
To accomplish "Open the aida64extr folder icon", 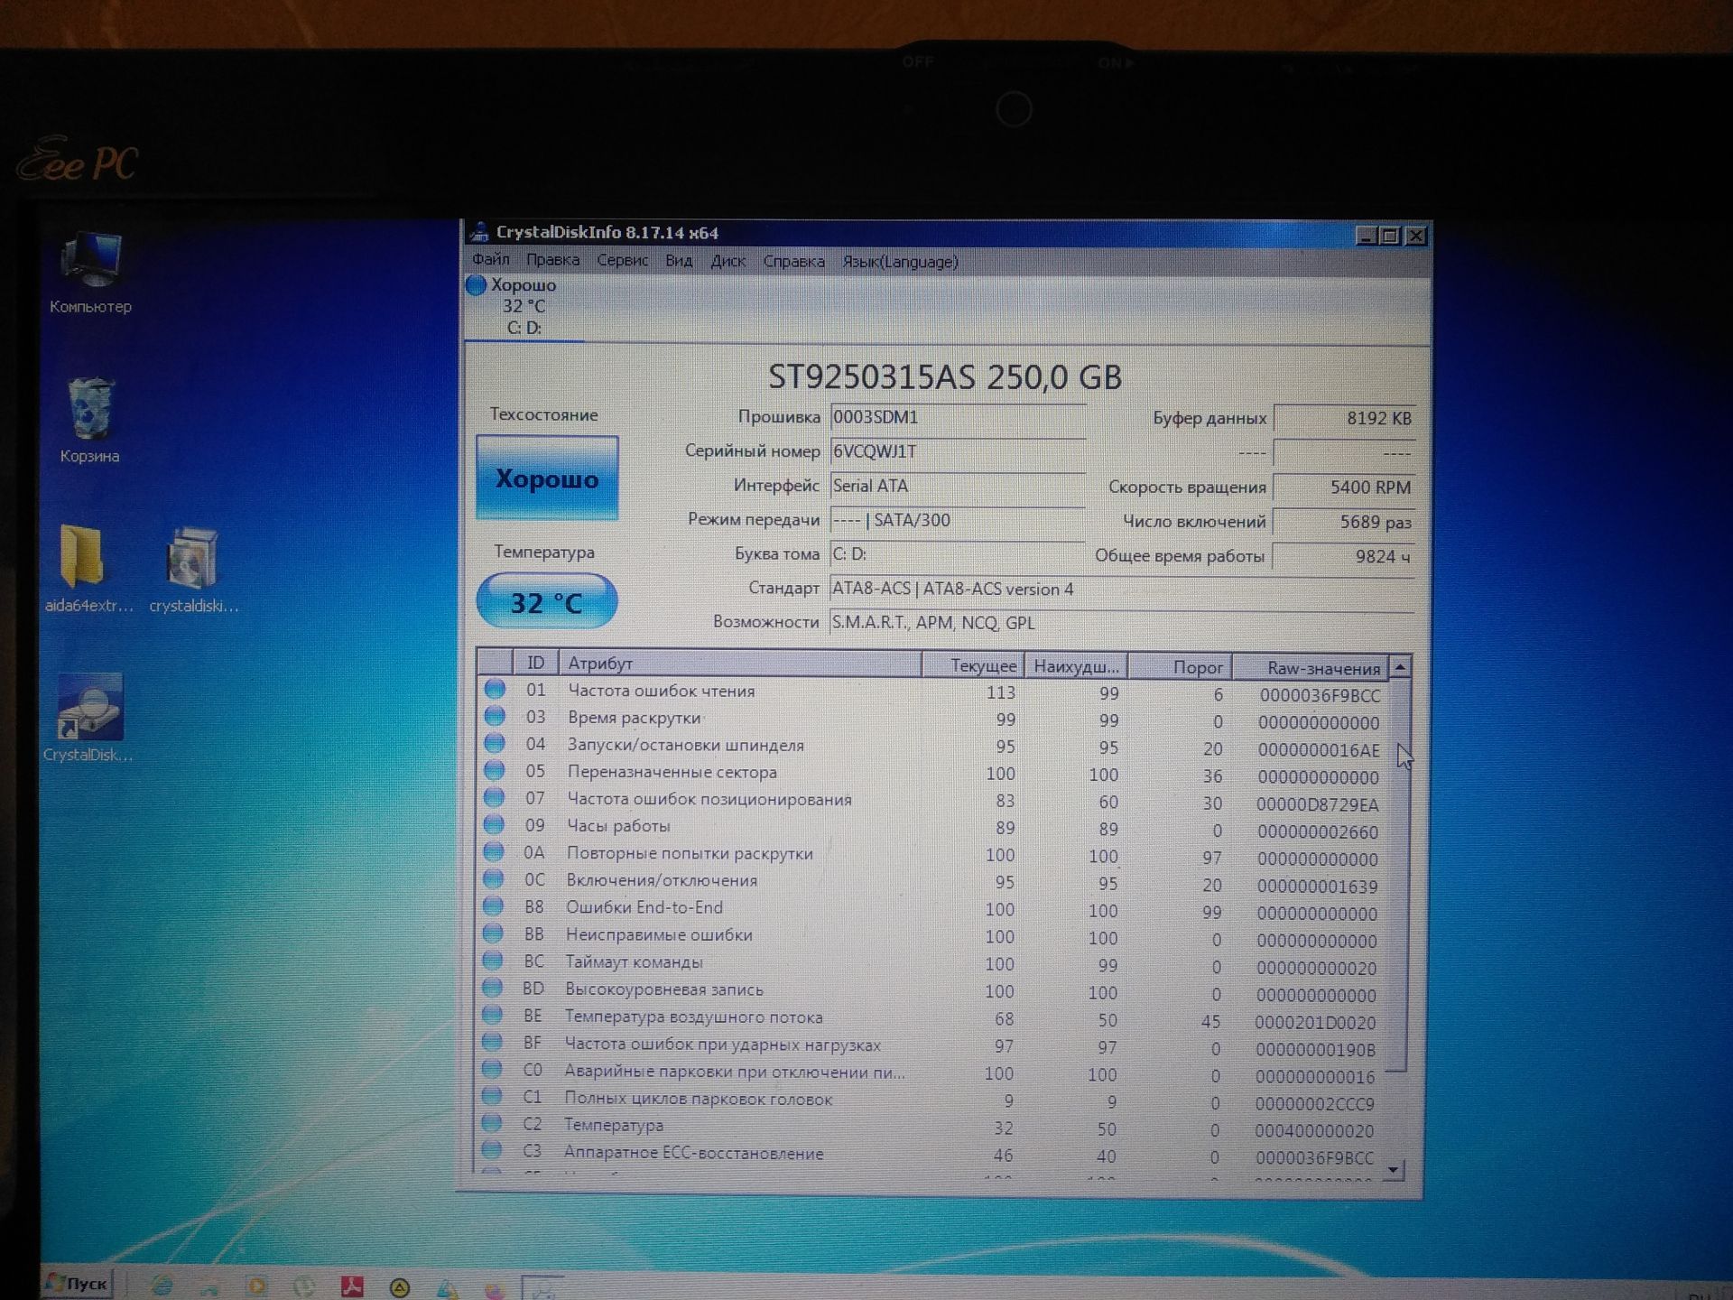I will click(x=88, y=569).
